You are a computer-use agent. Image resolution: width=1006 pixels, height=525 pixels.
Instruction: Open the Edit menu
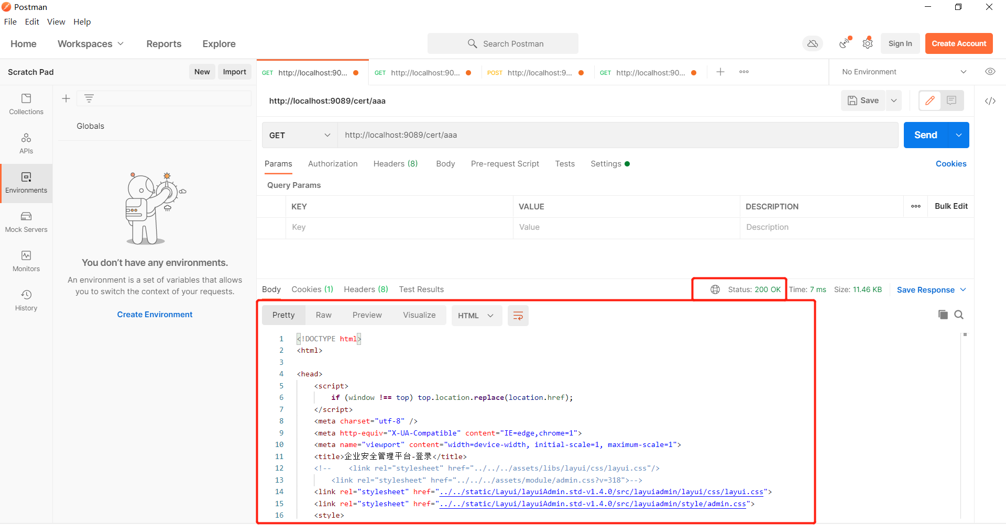click(x=32, y=21)
